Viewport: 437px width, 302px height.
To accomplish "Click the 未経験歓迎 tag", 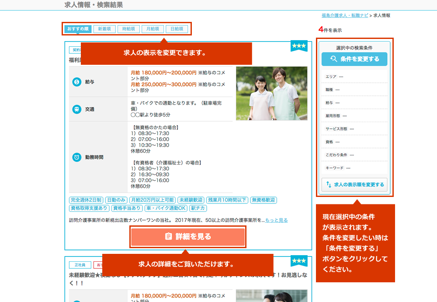I will 191,200.
